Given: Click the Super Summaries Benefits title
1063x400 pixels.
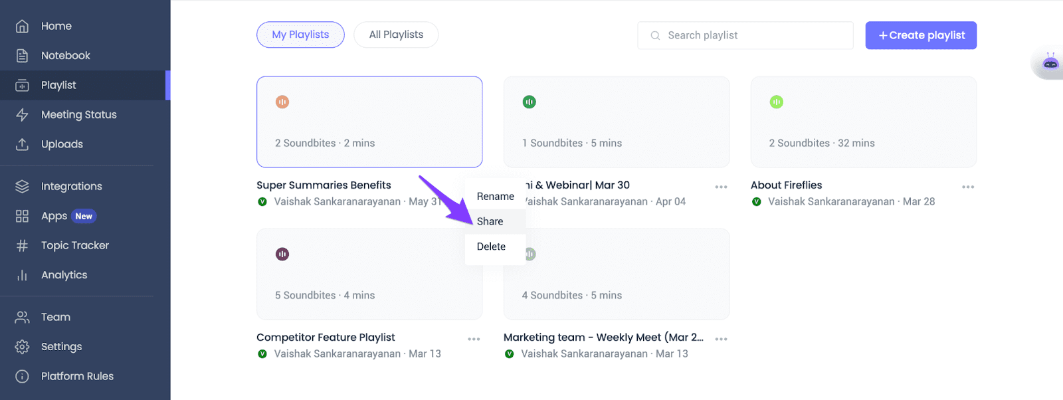Looking at the screenshot, I should click(324, 185).
